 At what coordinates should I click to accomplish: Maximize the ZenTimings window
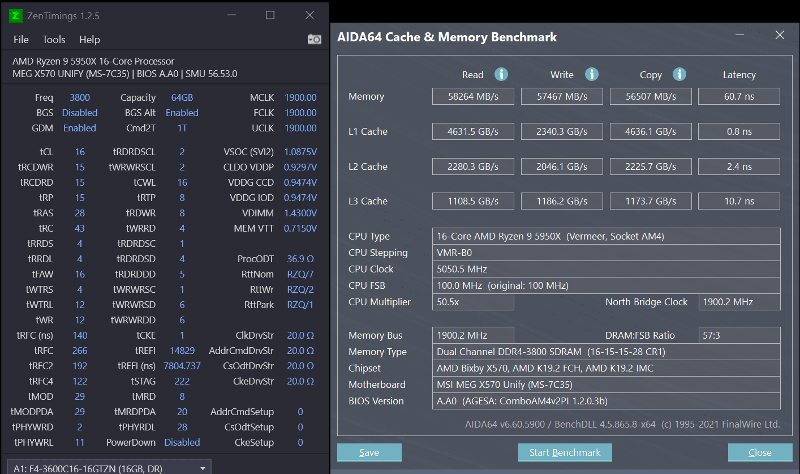coord(270,15)
